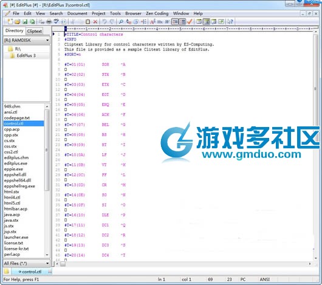Image resolution: width=322 pixels, height=285 pixels.
Task: Click the Find magnifier icon
Action: click(121, 21)
